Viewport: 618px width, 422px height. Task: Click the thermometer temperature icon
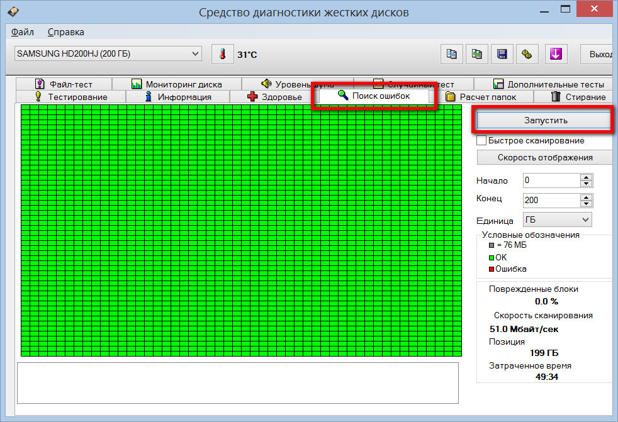(x=223, y=54)
